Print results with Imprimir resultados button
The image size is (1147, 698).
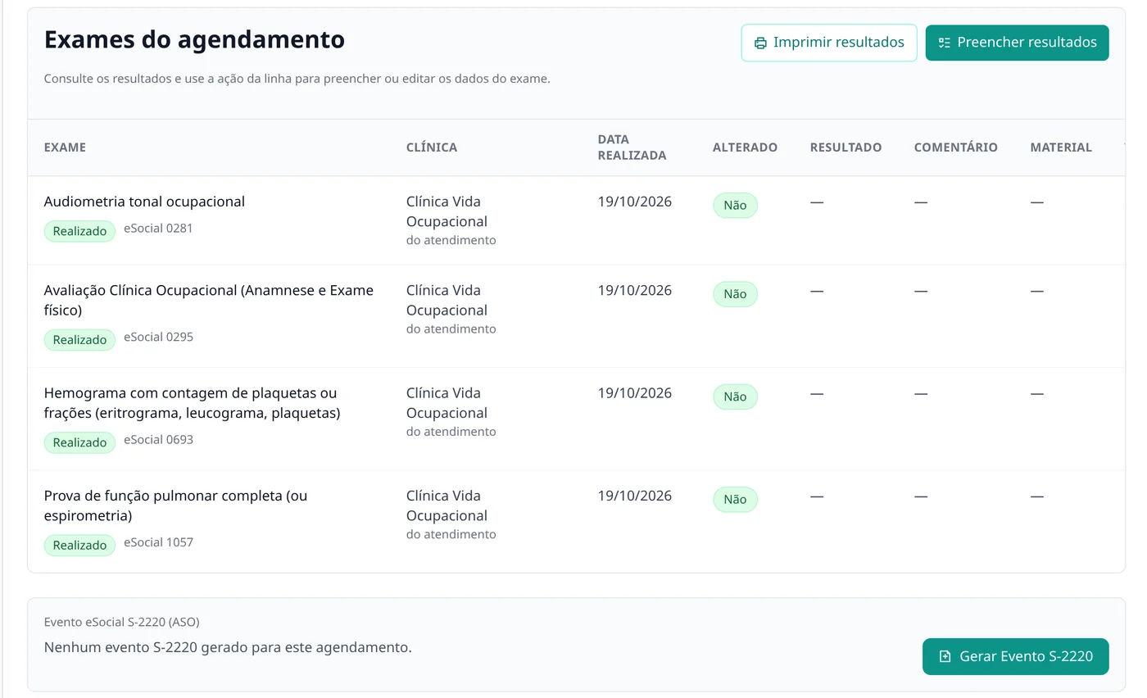pyautogui.click(x=829, y=43)
